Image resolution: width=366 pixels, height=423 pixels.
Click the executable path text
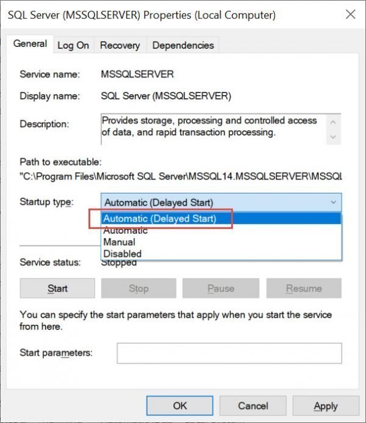(x=181, y=176)
